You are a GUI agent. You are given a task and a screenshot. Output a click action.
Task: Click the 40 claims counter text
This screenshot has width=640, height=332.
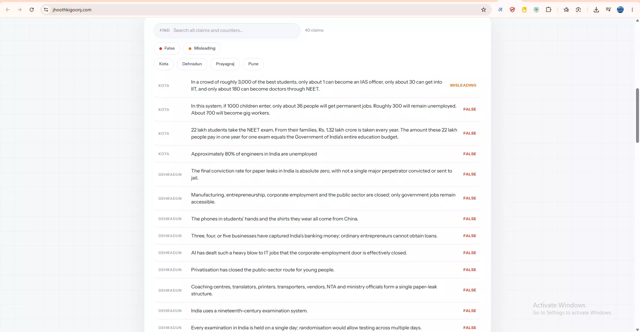(x=314, y=30)
